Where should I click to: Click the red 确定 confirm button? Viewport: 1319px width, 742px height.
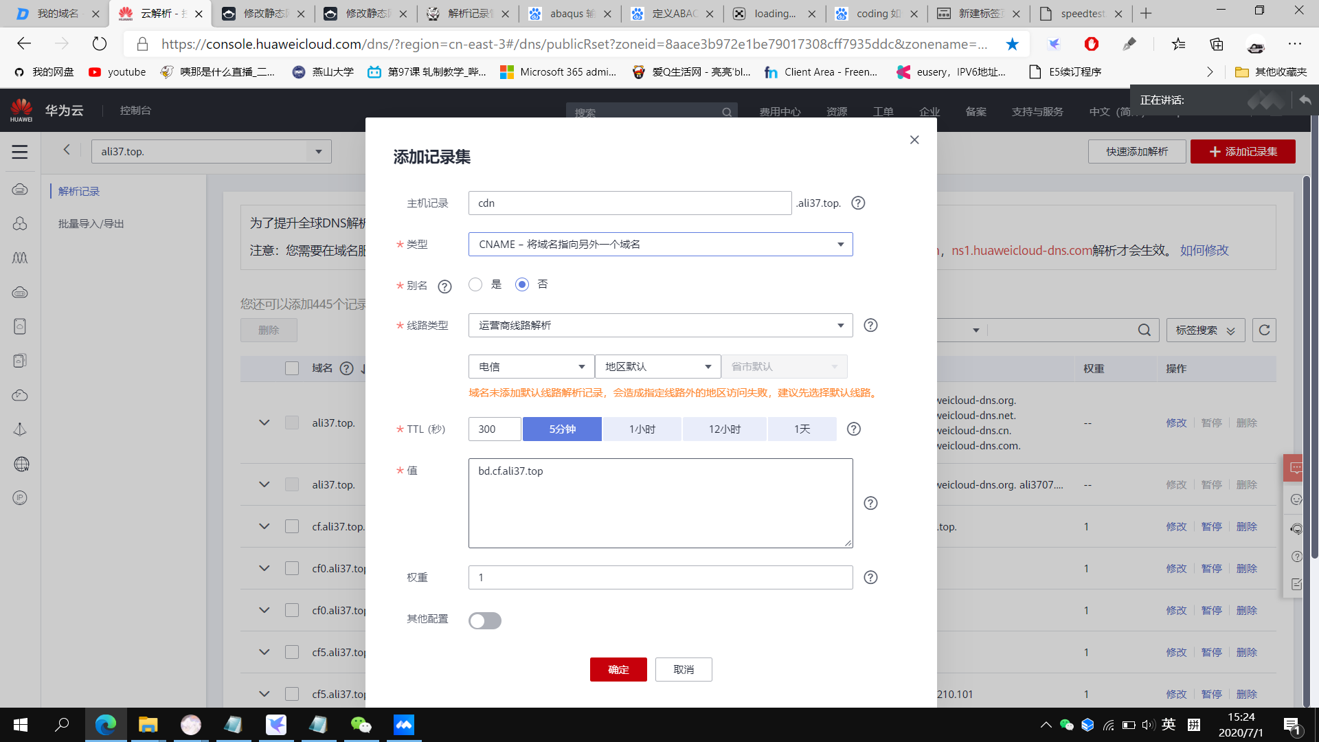pos(618,670)
